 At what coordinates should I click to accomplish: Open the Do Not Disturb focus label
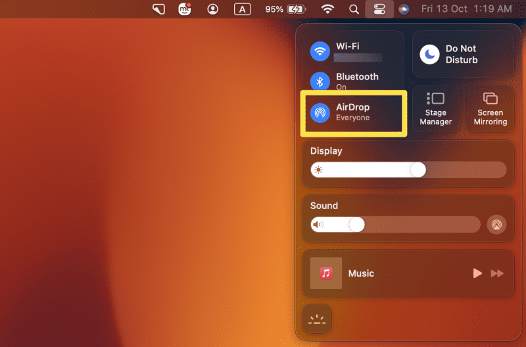462,54
